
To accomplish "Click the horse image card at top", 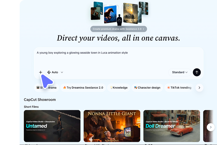I will (x=110, y=15).
